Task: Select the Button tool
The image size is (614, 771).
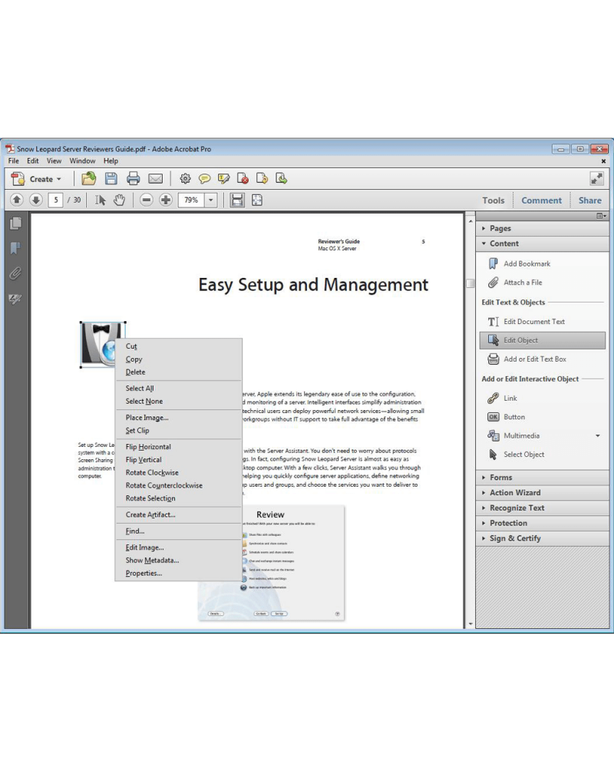Action: pos(507,417)
